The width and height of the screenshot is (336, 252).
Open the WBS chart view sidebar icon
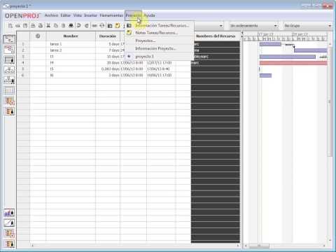pos(9,70)
